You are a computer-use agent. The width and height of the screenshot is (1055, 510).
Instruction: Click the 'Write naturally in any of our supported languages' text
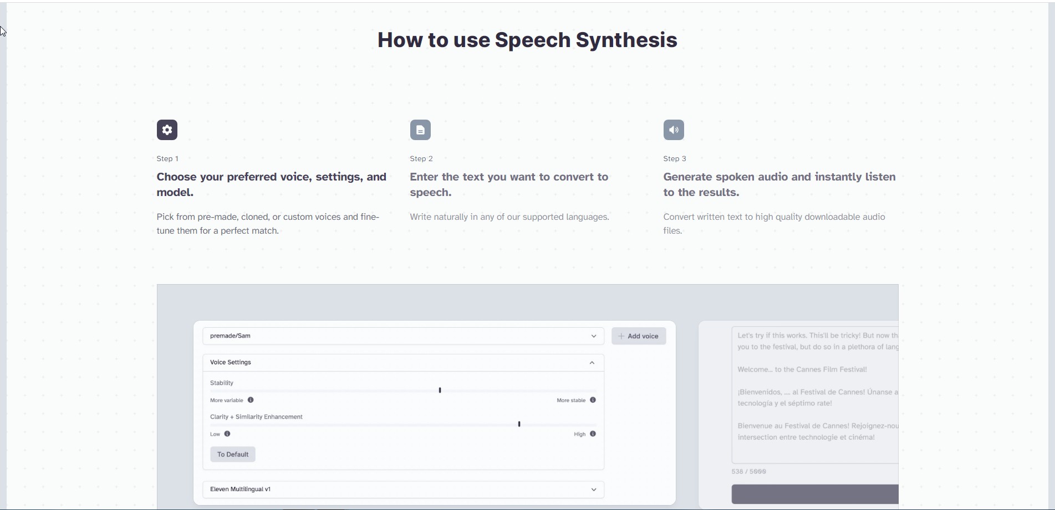tap(509, 217)
